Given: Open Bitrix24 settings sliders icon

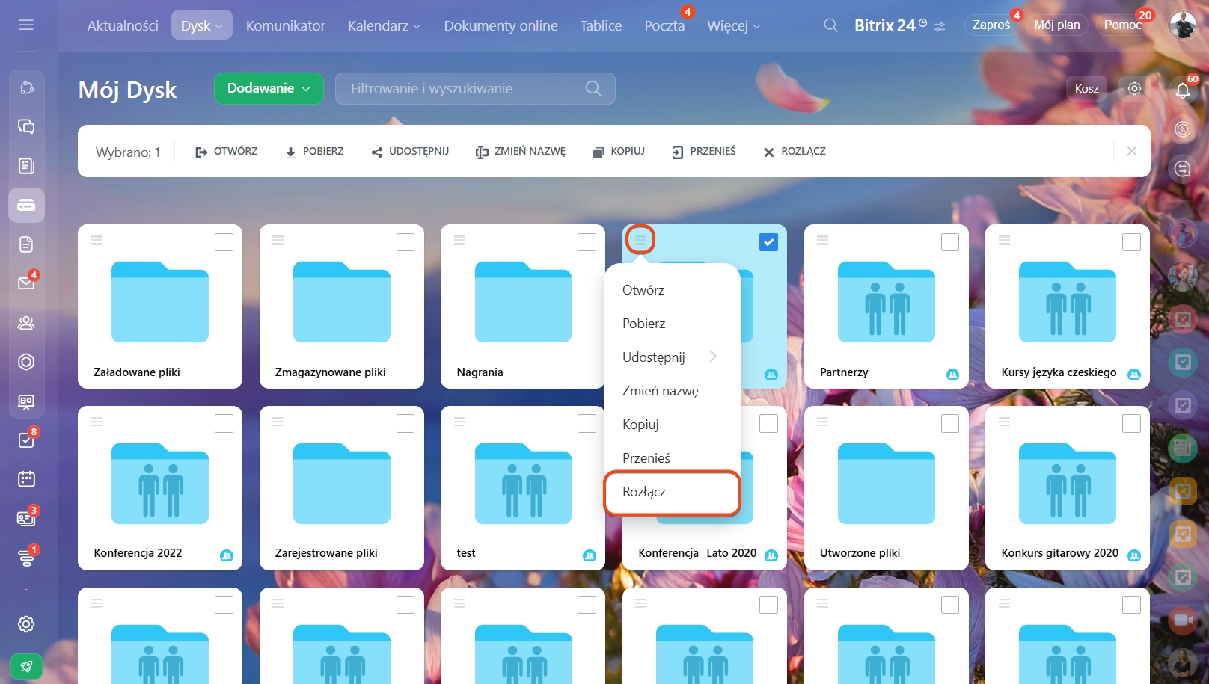Looking at the screenshot, I should [940, 27].
